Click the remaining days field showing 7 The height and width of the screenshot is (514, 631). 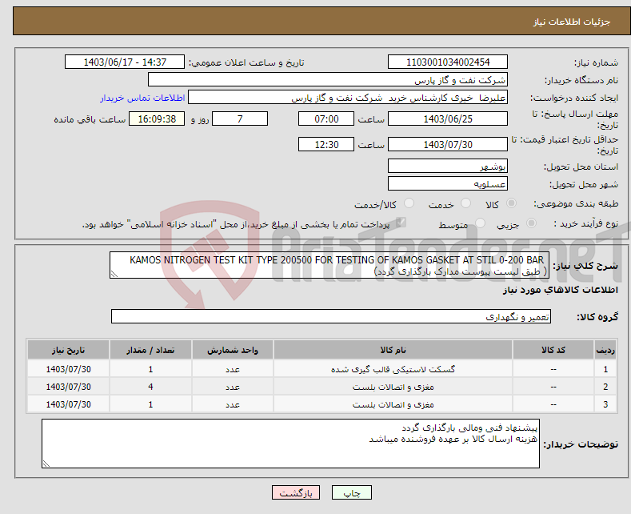[x=240, y=118]
